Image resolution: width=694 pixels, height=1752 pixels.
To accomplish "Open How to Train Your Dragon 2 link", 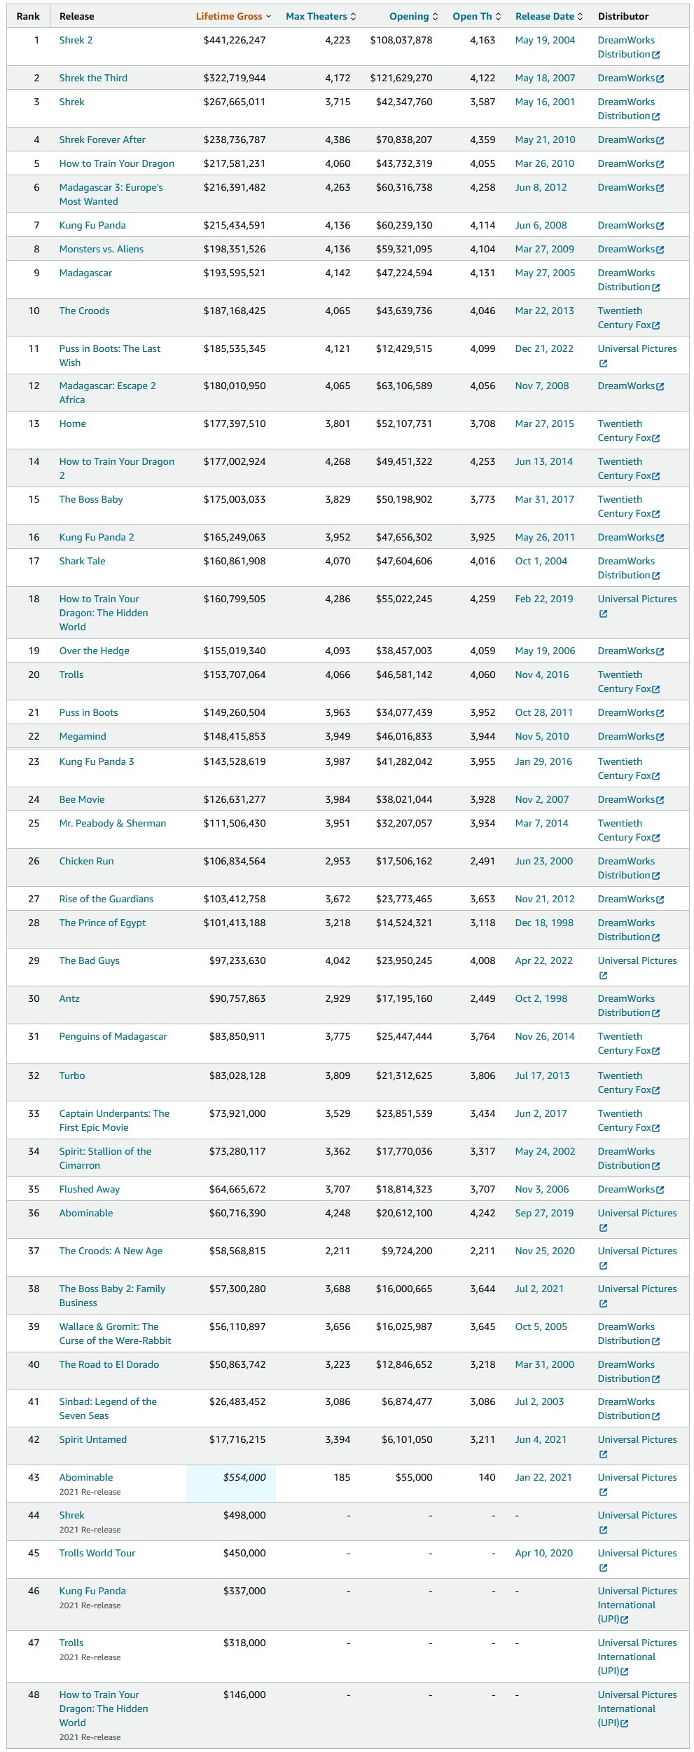I will (x=117, y=468).
